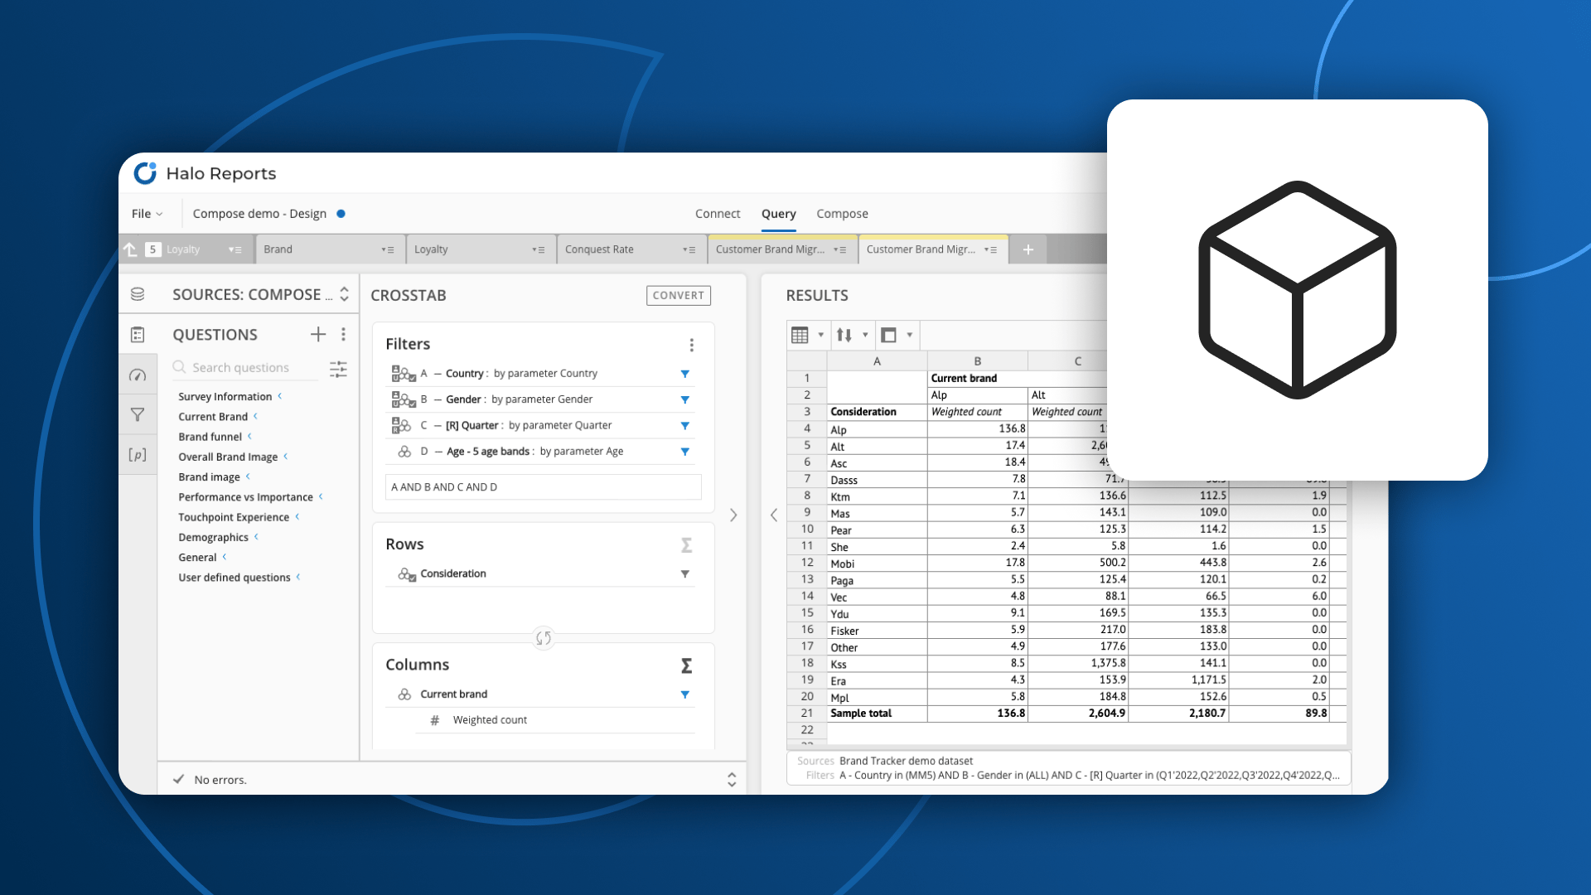Screen dimensions: 1591x895
Task: Add a new question with plus icon
Action: 318,334
